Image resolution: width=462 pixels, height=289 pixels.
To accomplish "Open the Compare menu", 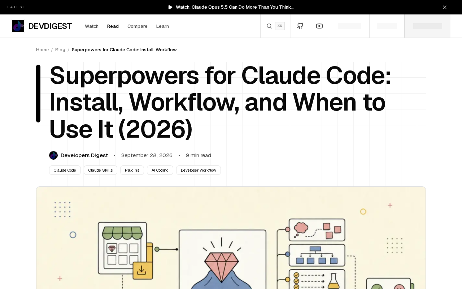I will pos(138,26).
